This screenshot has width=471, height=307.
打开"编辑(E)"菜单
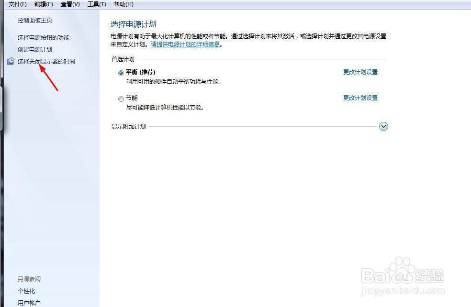click(43, 4)
